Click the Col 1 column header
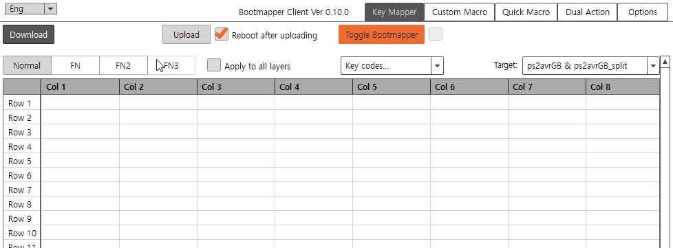Image resolution: width=673 pixels, height=248 pixels. [x=81, y=87]
